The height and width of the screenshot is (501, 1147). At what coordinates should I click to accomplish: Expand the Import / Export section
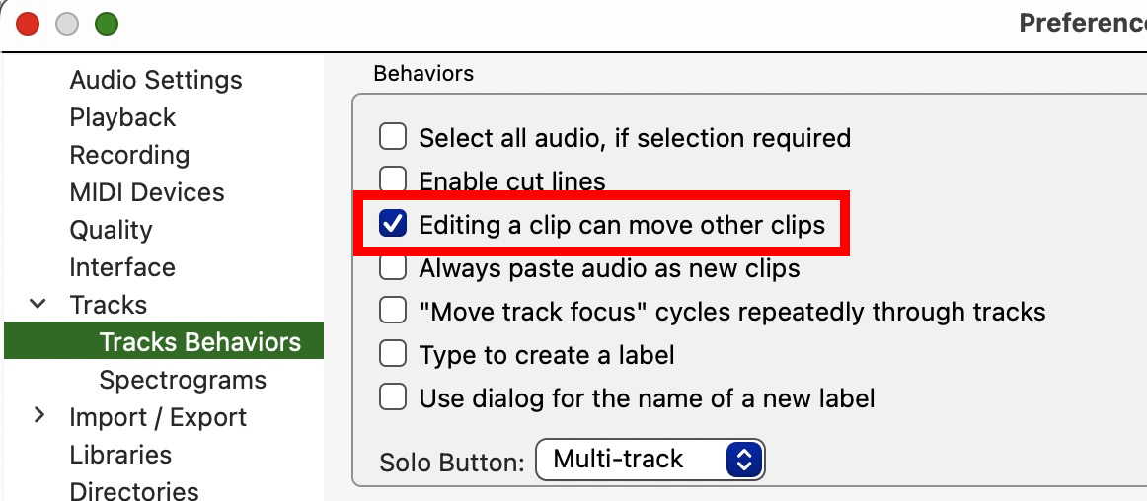click(38, 416)
